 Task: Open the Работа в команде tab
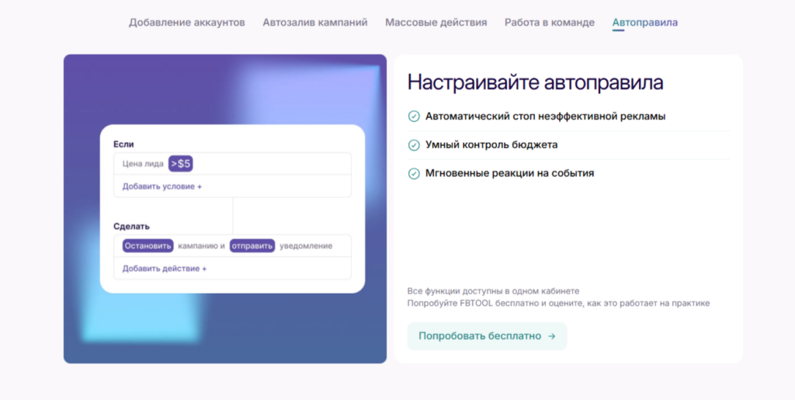tap(549, 23)
